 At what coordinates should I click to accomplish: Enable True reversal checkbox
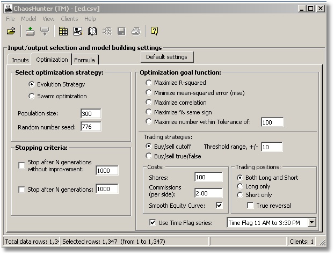tap(250, 206)
